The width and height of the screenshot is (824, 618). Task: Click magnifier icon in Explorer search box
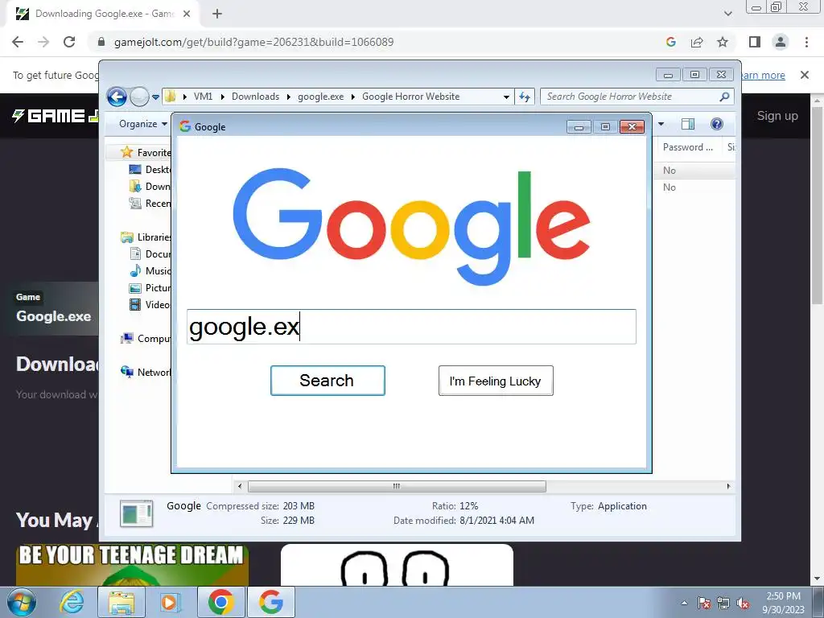pos(725,97)
